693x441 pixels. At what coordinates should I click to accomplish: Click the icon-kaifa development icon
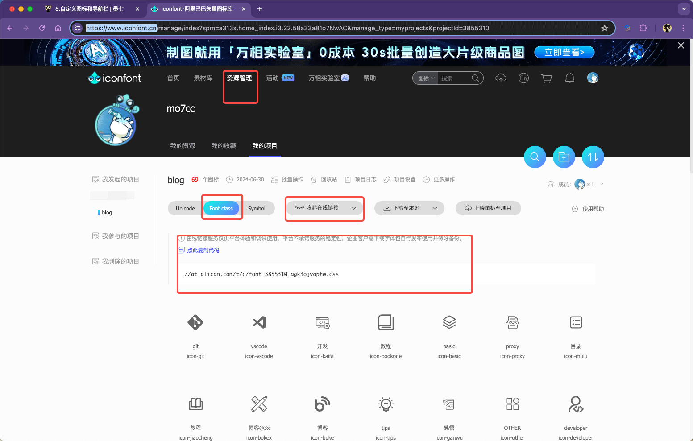322,322
